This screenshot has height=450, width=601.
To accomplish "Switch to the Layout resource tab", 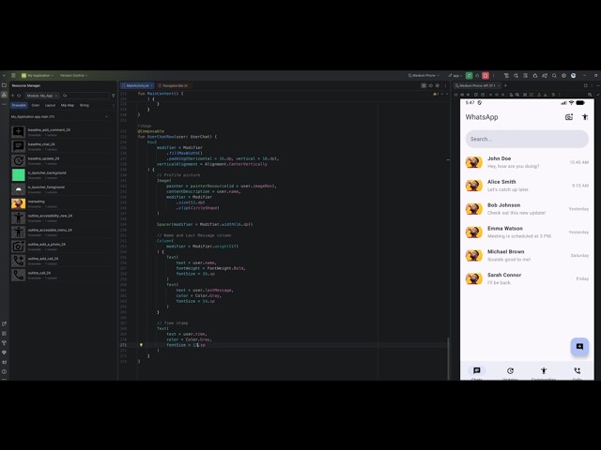I will [50, 105].
